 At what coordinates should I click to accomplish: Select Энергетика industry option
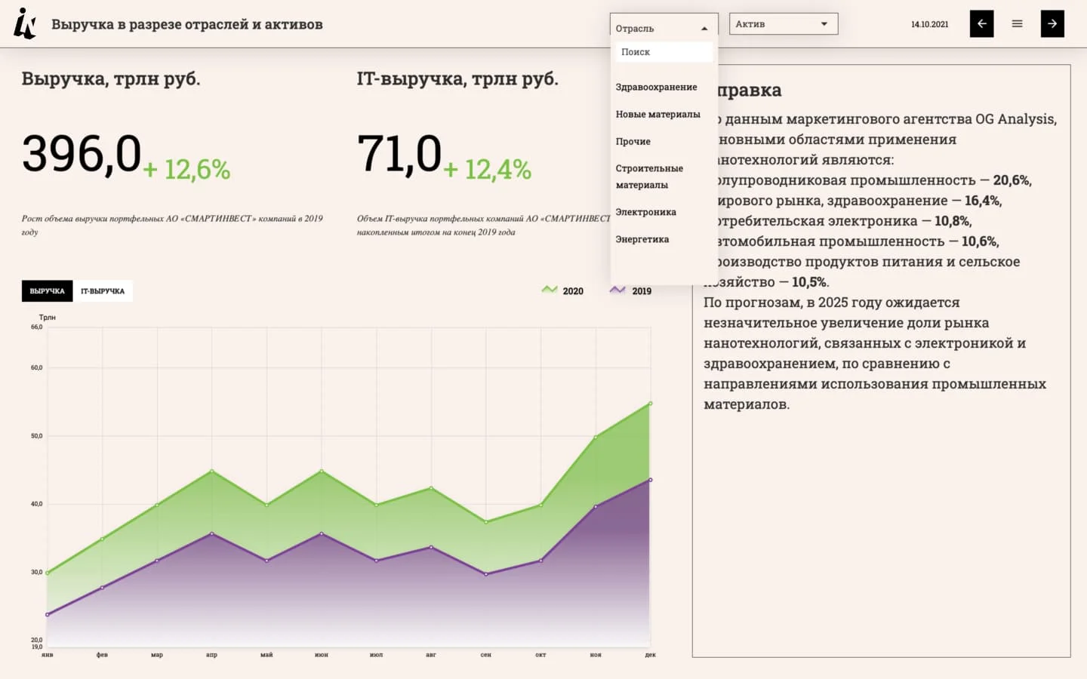click(642, 240)
